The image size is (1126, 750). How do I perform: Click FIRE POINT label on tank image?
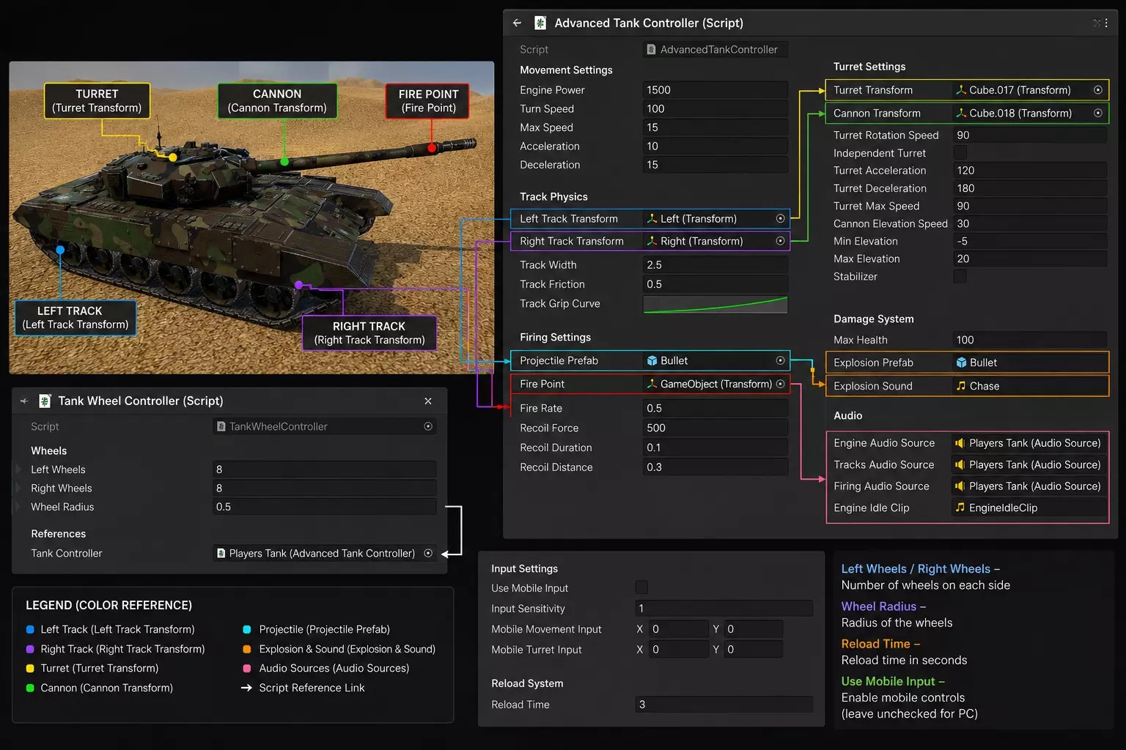428,101
